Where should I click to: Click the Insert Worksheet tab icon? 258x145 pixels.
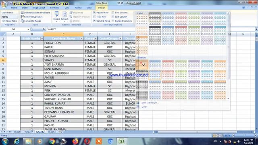(60, 132)
